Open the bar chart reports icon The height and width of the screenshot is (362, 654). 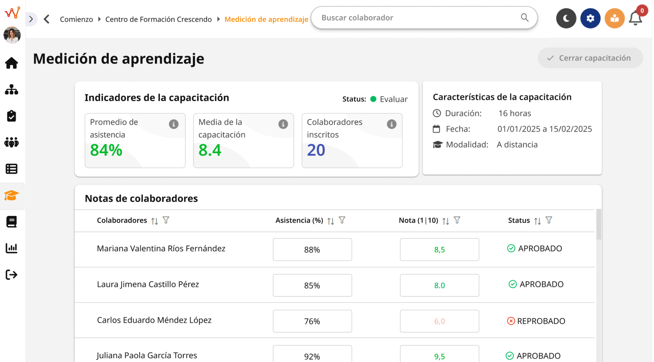coord(12,248)
